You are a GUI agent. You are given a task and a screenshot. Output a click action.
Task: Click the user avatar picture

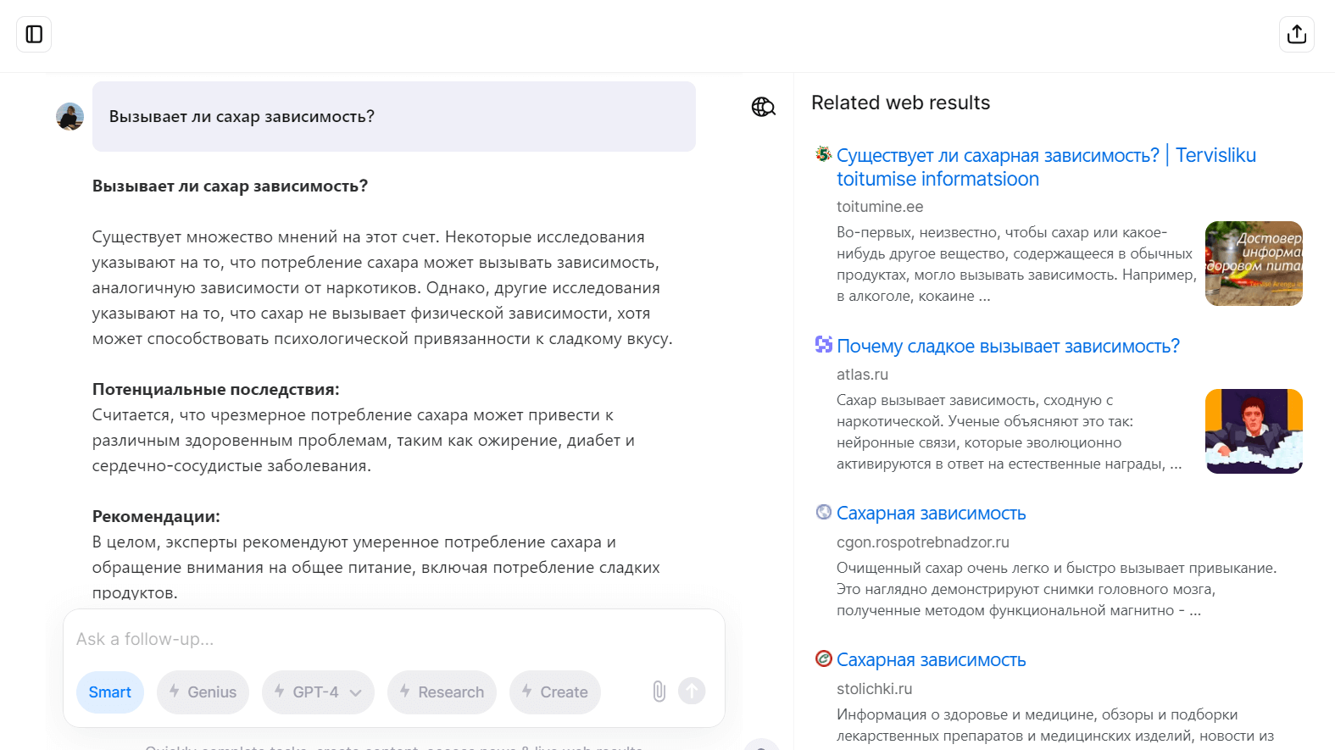[x=70, y=116]
